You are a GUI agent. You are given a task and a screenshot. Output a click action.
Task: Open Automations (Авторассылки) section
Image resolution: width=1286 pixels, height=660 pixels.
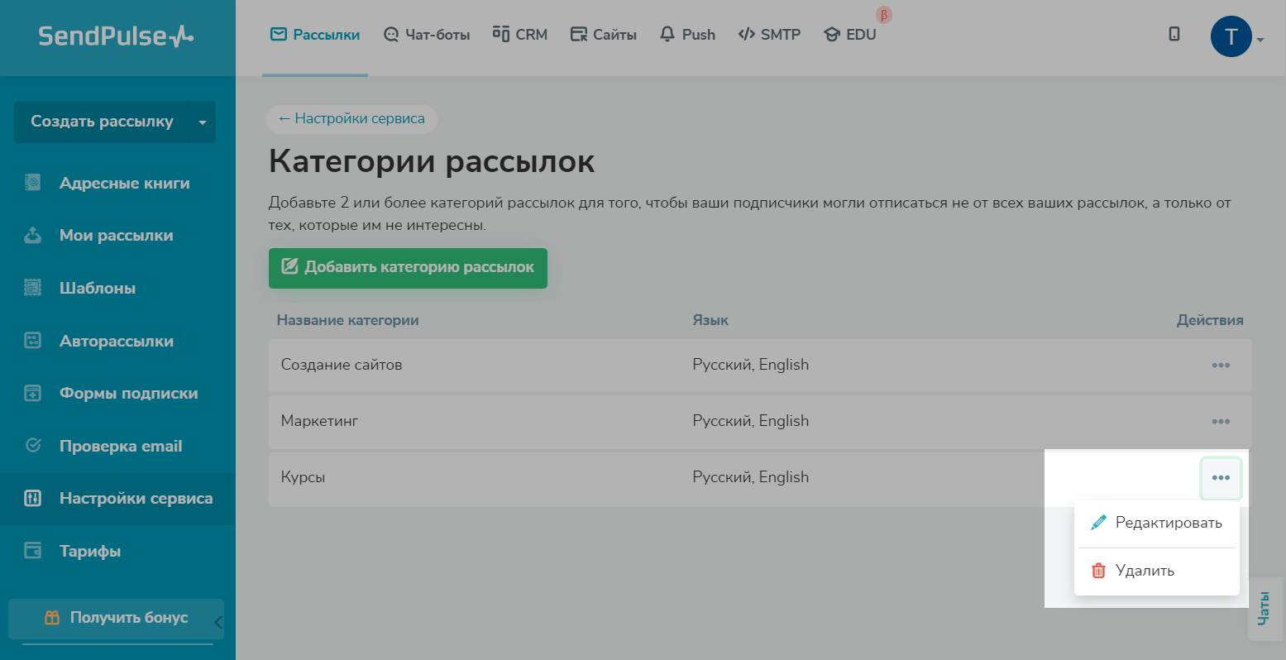(x=116, y=342)
